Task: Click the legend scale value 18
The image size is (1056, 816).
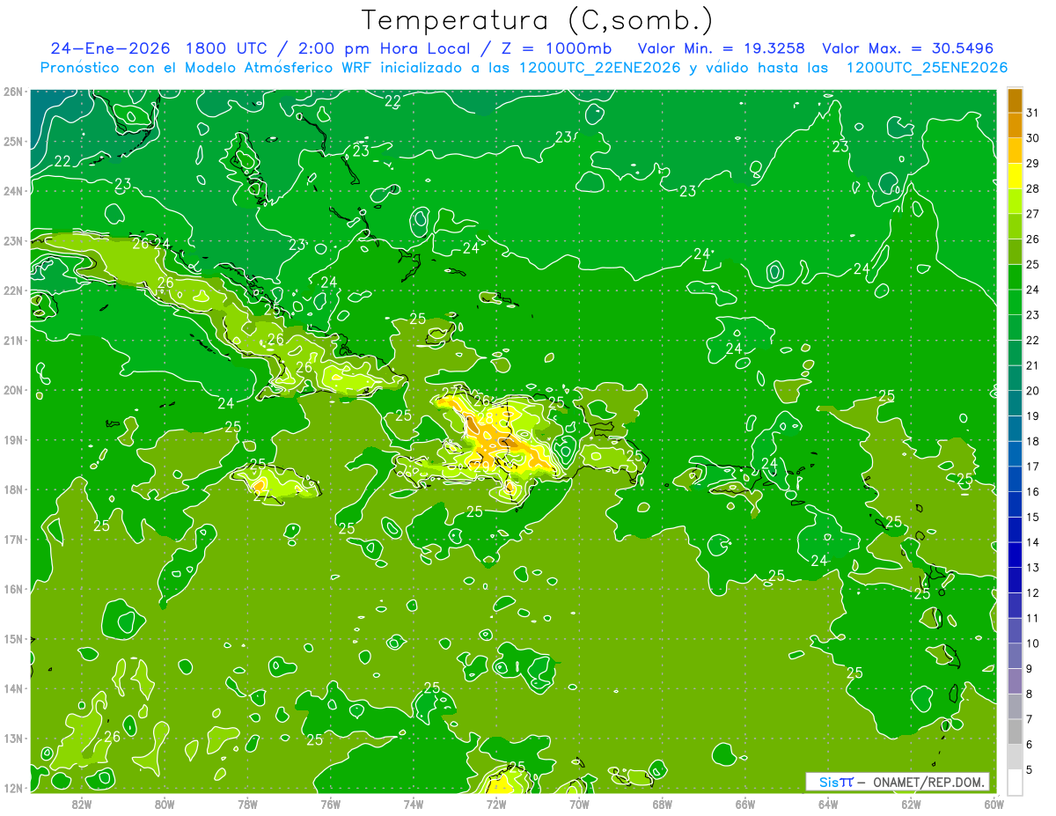Action: (x=1032, y=441)
